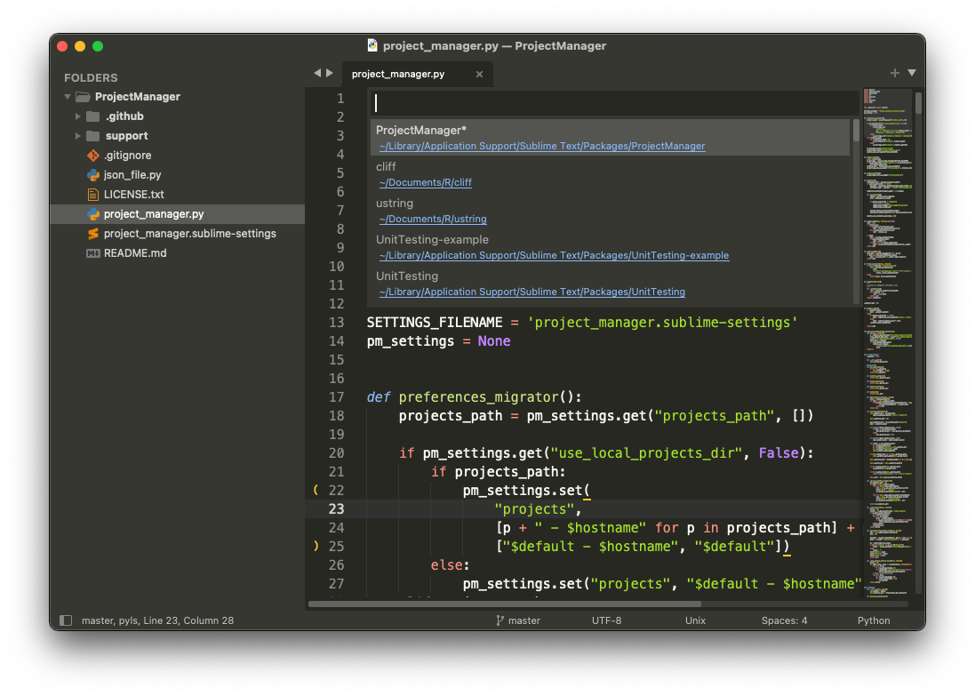Click the Packages/ProjectManager path link

(542, 146)
